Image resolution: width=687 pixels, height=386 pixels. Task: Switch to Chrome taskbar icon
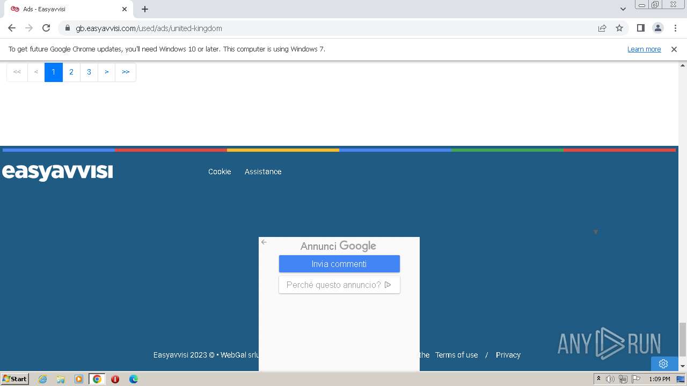(x=97, y=379)
